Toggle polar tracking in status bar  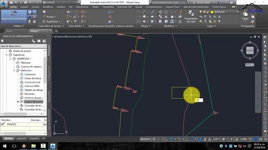[x=172, y=139]
